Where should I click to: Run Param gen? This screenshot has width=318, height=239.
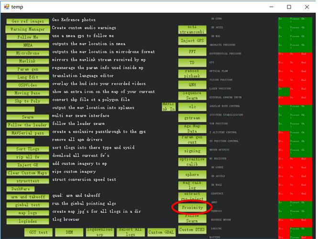[x=28, y=69]
